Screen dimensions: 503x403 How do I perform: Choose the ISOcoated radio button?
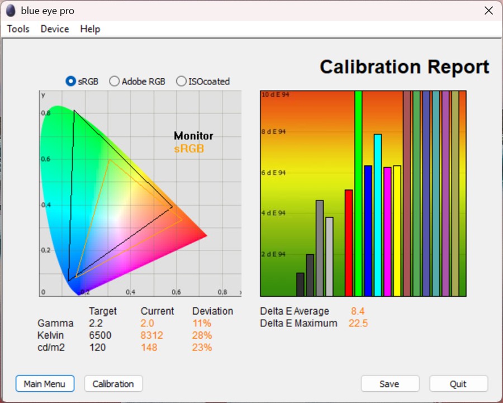click(181, 82)
